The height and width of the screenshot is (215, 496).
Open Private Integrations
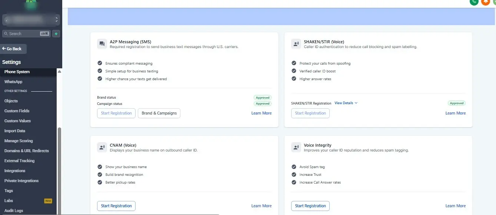coord(21,181)
